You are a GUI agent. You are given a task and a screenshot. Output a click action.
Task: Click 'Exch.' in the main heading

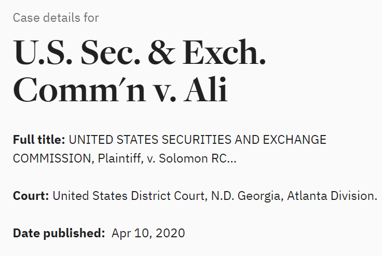point(224,52)
